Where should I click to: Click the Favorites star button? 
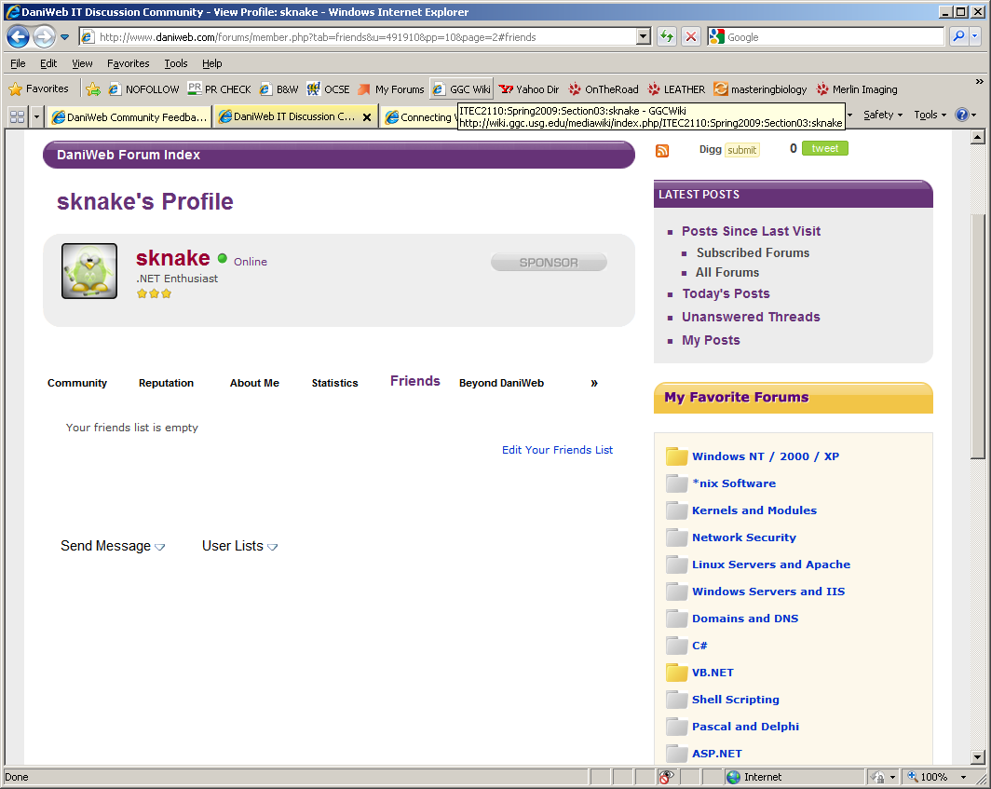pyautogui.click(x=39, y=89)
